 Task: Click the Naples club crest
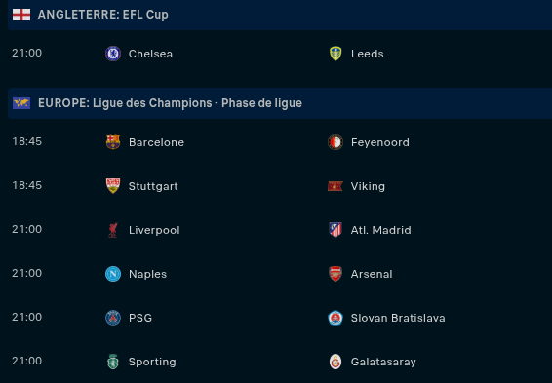113,274
